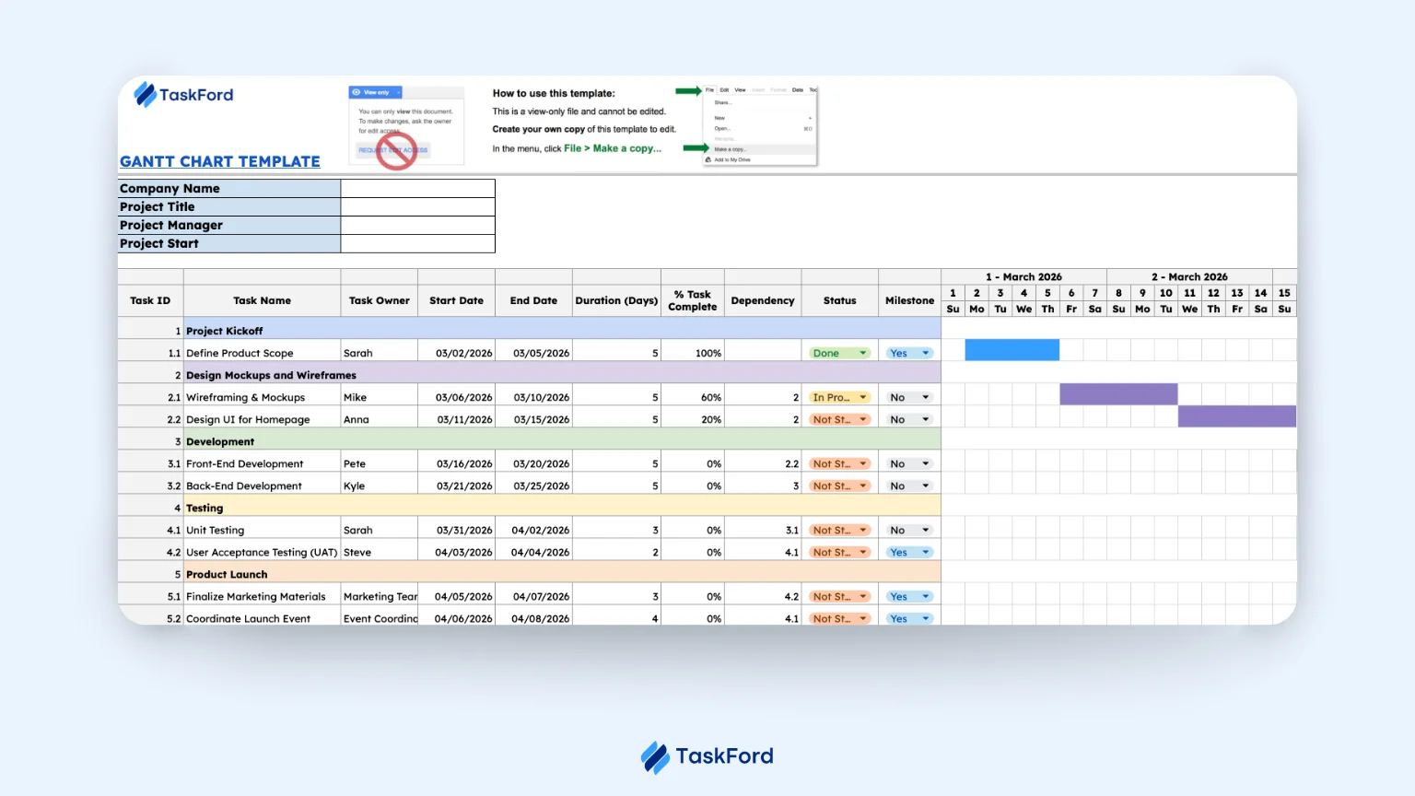This screenshot has width=1415, height=796.
Task: Click the View only badge in thumbnail
Action: point(375,92)
